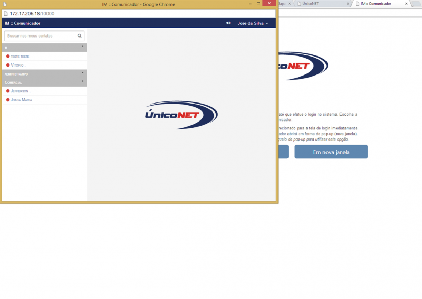422x299 pixels.
Task: Close the IM :: Comunicador background tab
Action: pos(406,4)
